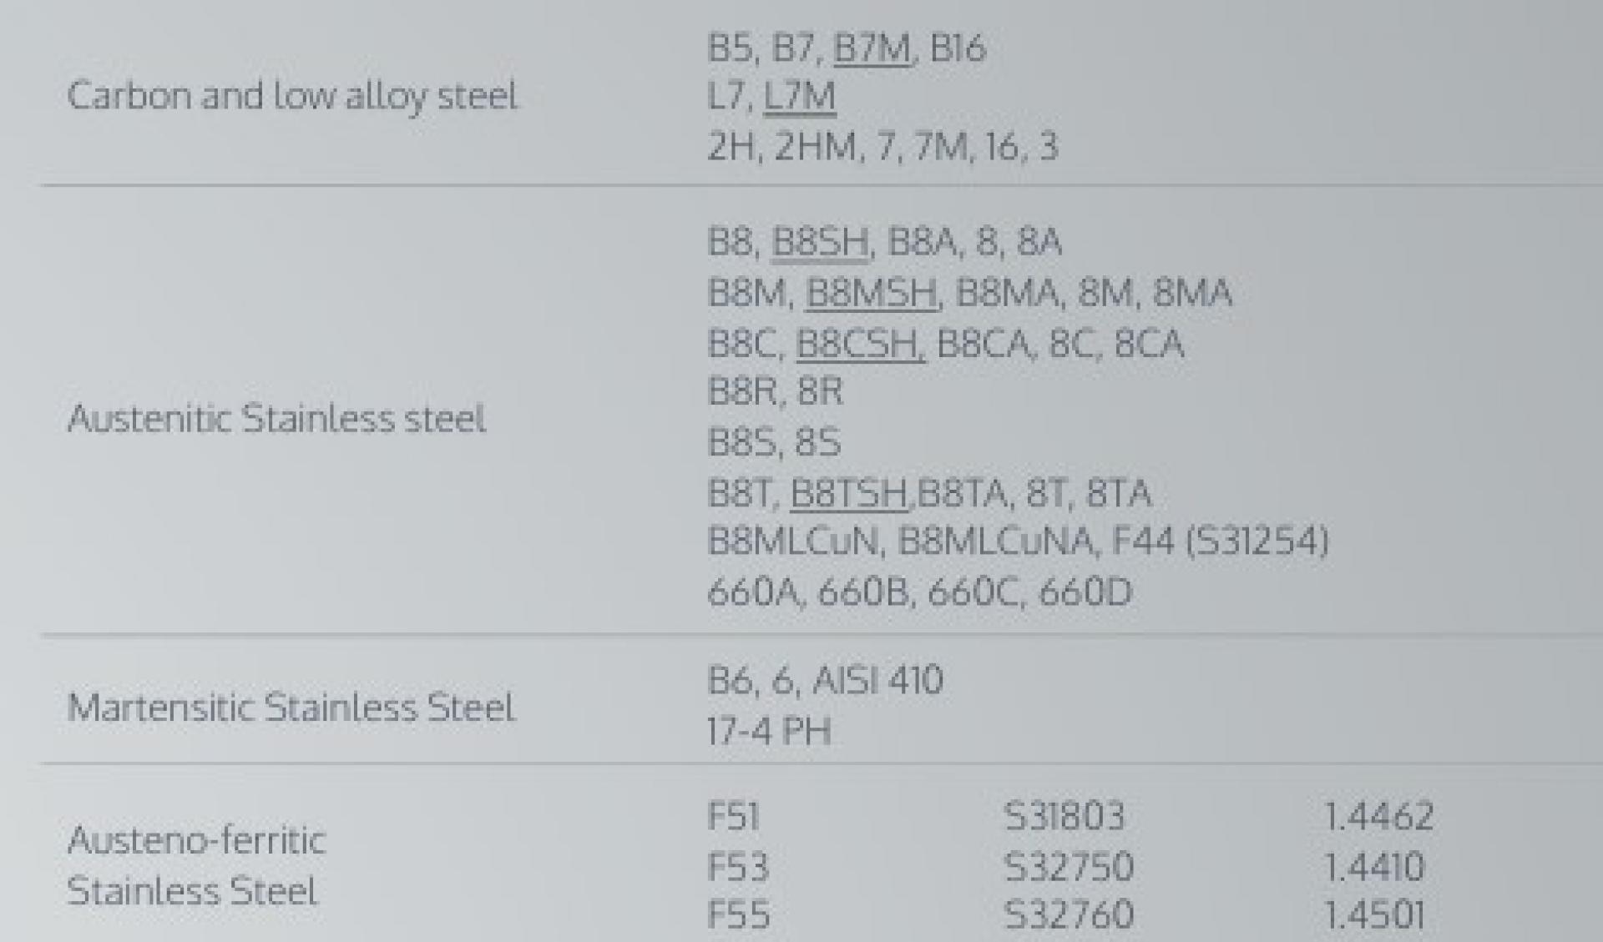
Task: Select the Austeno-ferritic Stainless Steel label
Action: (196, 865)
